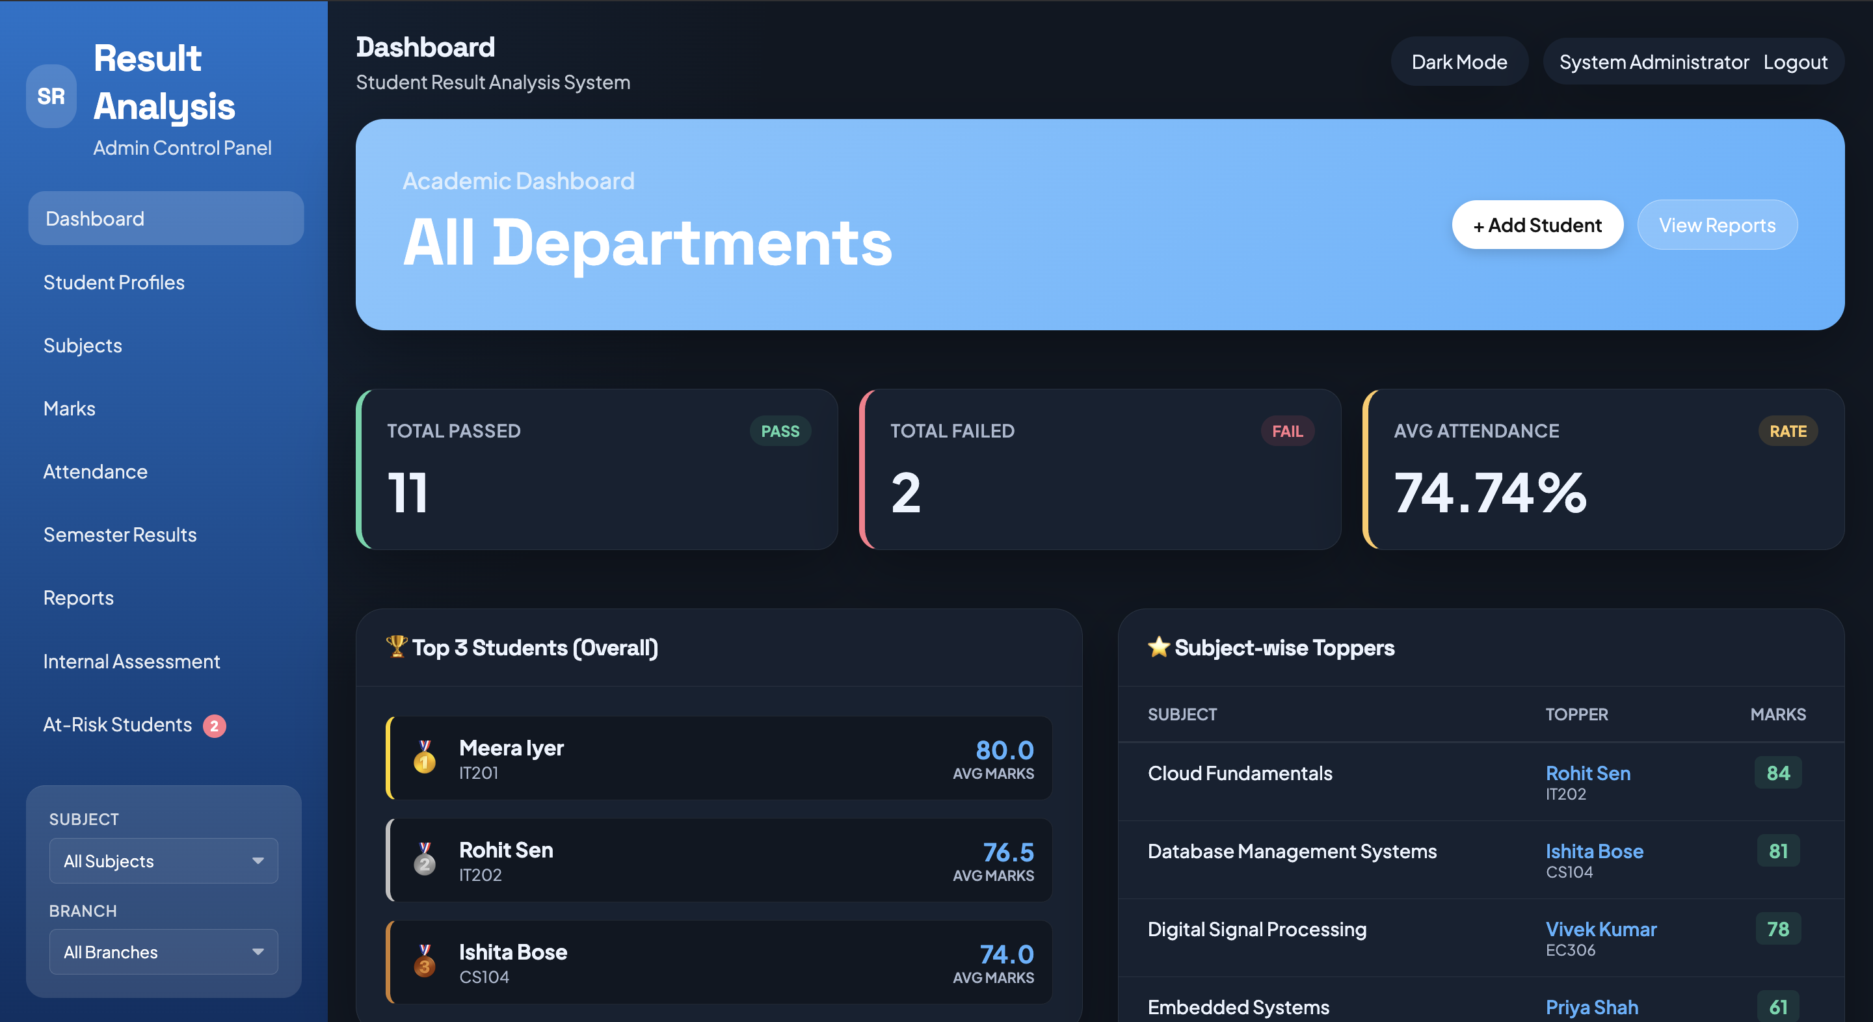Click the 84 marks badge
The height and width of the screenshot is (1022, 1873).
coord(1778,773)
